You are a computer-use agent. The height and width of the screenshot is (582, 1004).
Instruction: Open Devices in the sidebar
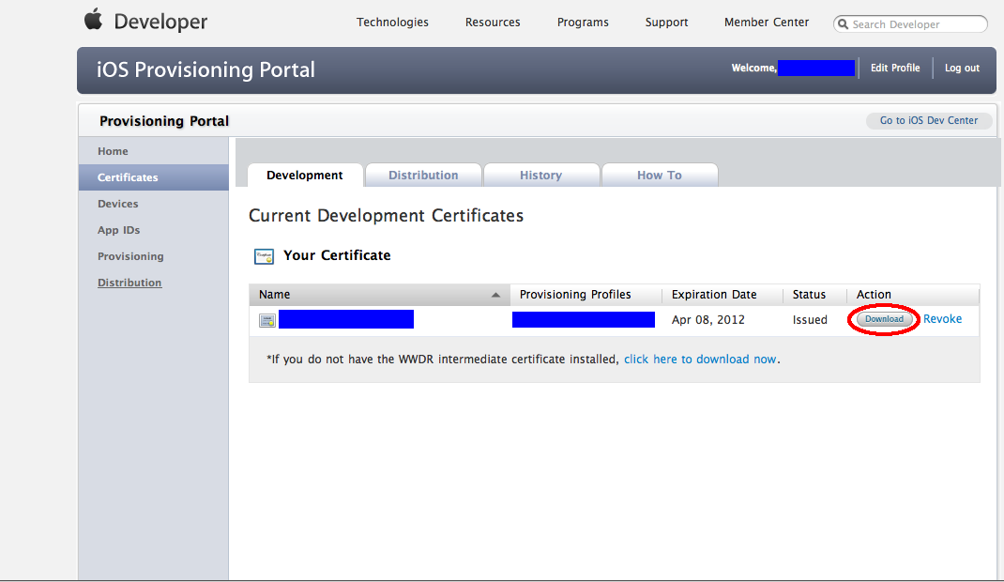coord(117,204)
